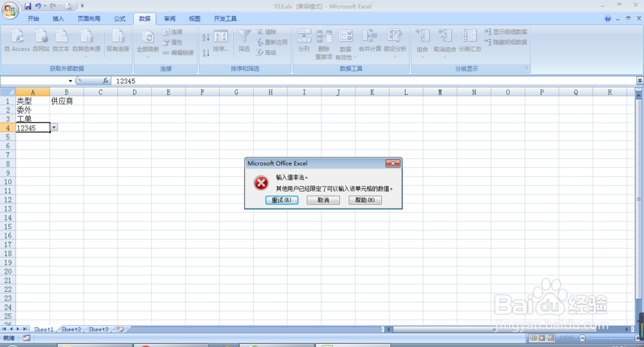Switch to Sheet3 worksheet tab

tap(99, 330)
